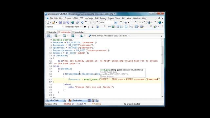Viewport: 210px width, 118px height.
Task: Click the Print icon
Action: (x=77, y=23)
